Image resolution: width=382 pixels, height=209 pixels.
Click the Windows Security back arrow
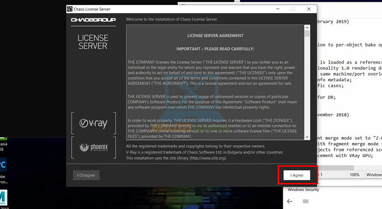point(289,201)
